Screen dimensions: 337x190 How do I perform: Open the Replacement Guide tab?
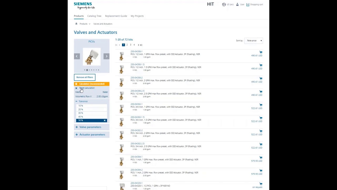(x=116, y=16)
